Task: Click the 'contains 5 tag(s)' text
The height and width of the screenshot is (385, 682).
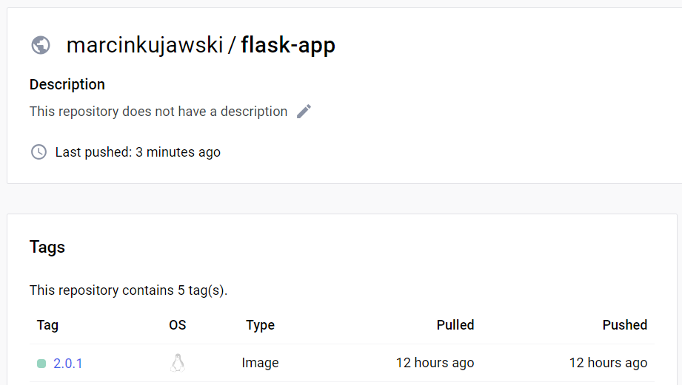Action: coord(128,290)
